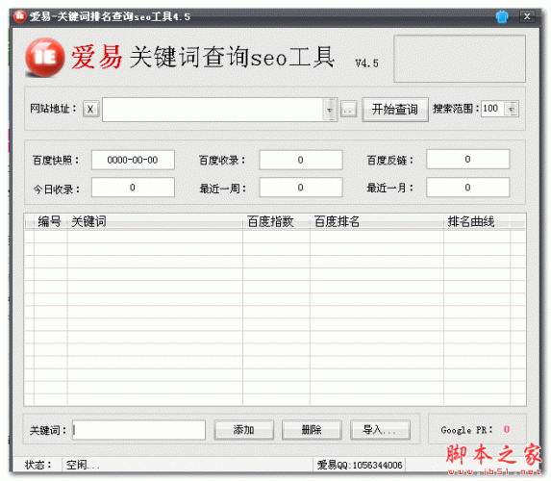Click the 今日收录 value field
Screen dimensions: 551x481
133,188
